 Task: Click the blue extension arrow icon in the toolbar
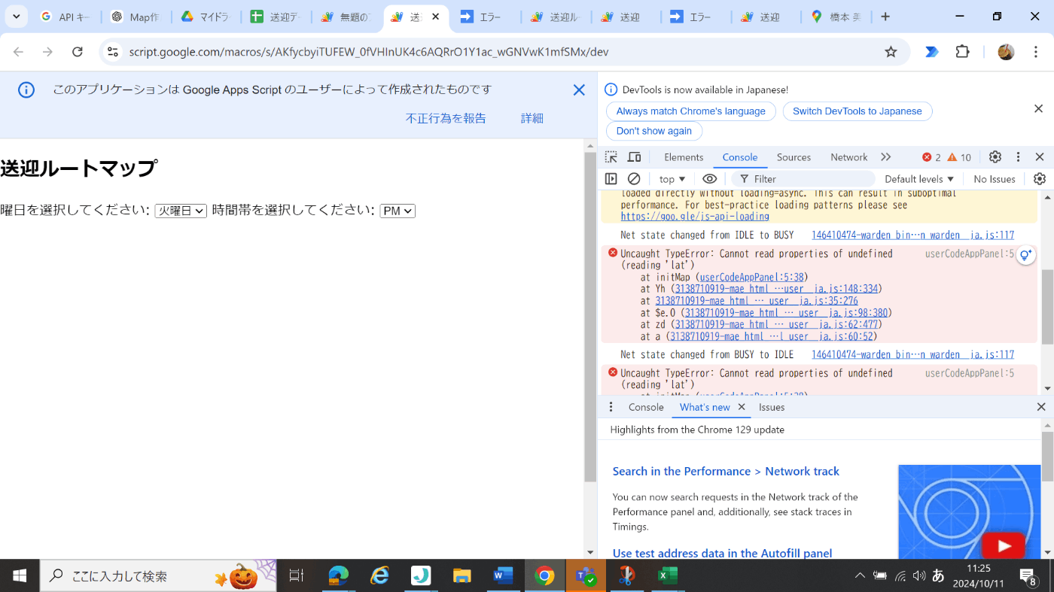931,52
